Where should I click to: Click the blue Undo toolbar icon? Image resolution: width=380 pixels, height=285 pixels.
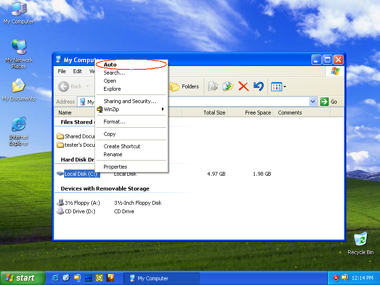(258, 86)
